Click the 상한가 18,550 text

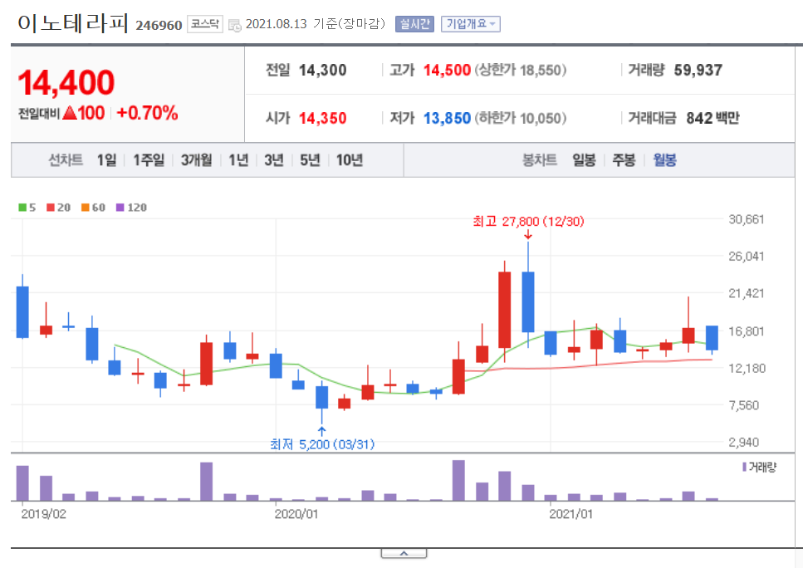(521, 70)
